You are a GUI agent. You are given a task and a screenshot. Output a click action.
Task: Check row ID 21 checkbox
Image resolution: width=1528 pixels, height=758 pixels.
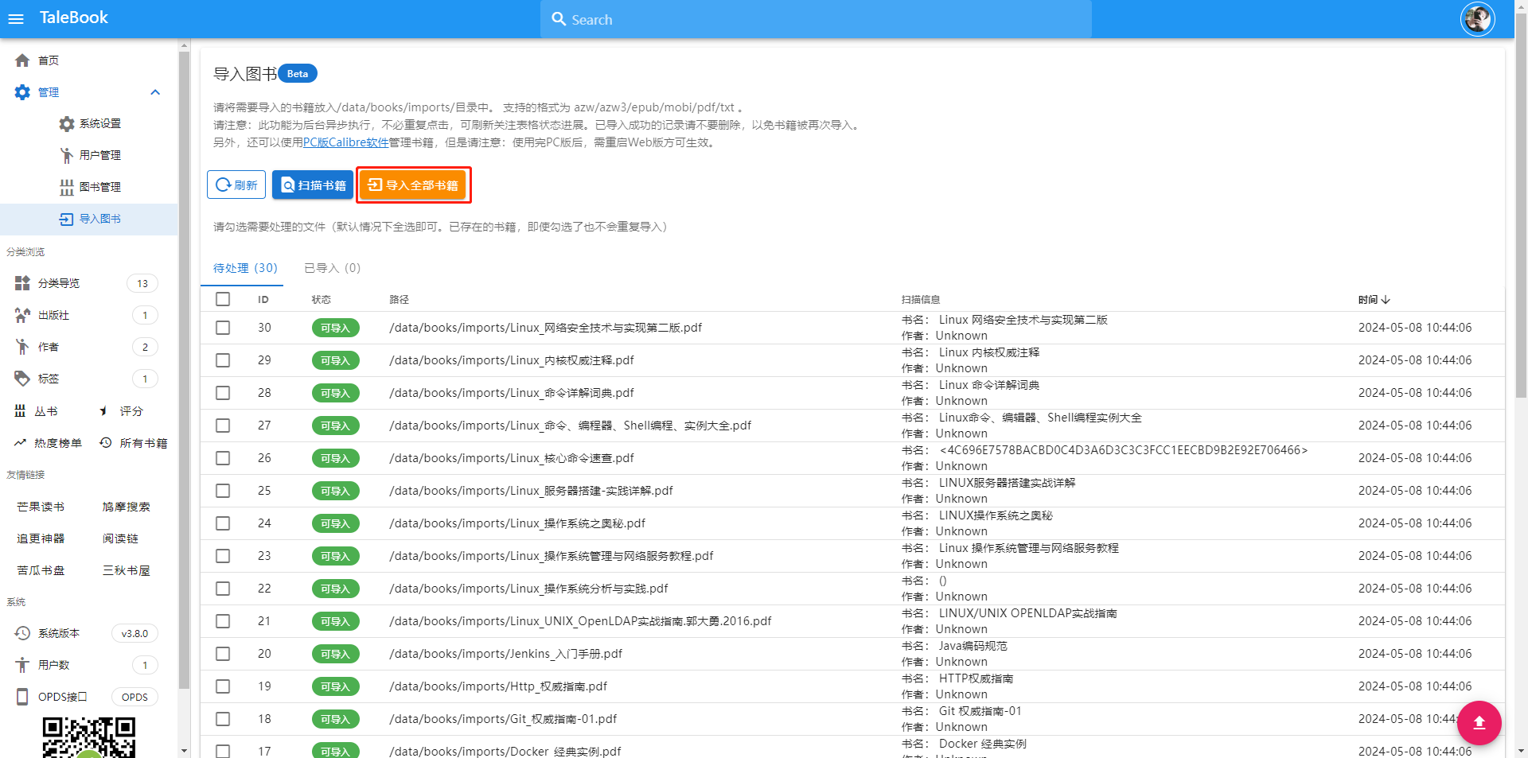click(x=223, y=621)
